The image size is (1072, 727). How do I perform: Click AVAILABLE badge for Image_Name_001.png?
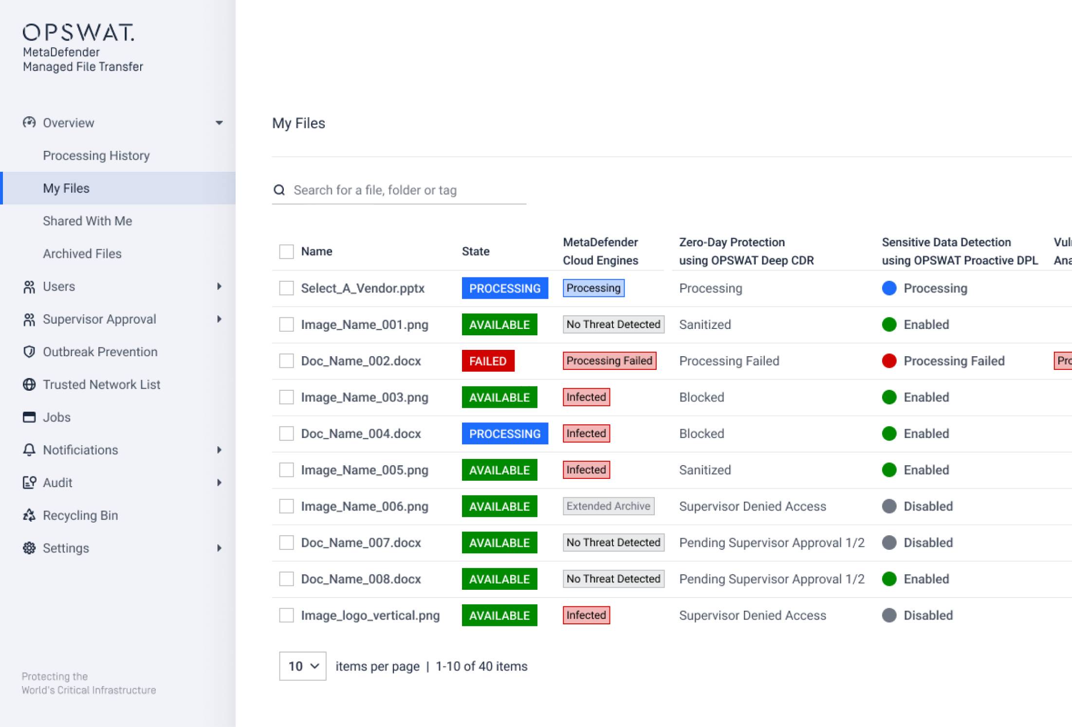pyautogui.click(x=499, y=324)
